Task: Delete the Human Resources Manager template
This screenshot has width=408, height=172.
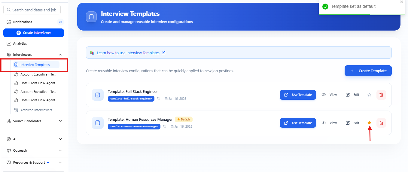Action: point(381,123)
